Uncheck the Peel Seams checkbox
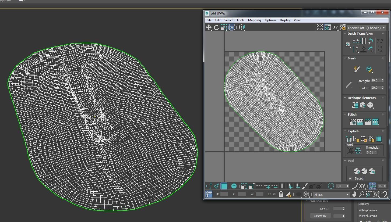391x222 pixels. (x=360, y=216)
